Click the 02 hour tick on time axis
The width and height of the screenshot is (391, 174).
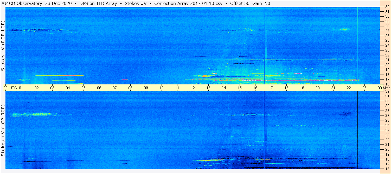tap(37, 88)
